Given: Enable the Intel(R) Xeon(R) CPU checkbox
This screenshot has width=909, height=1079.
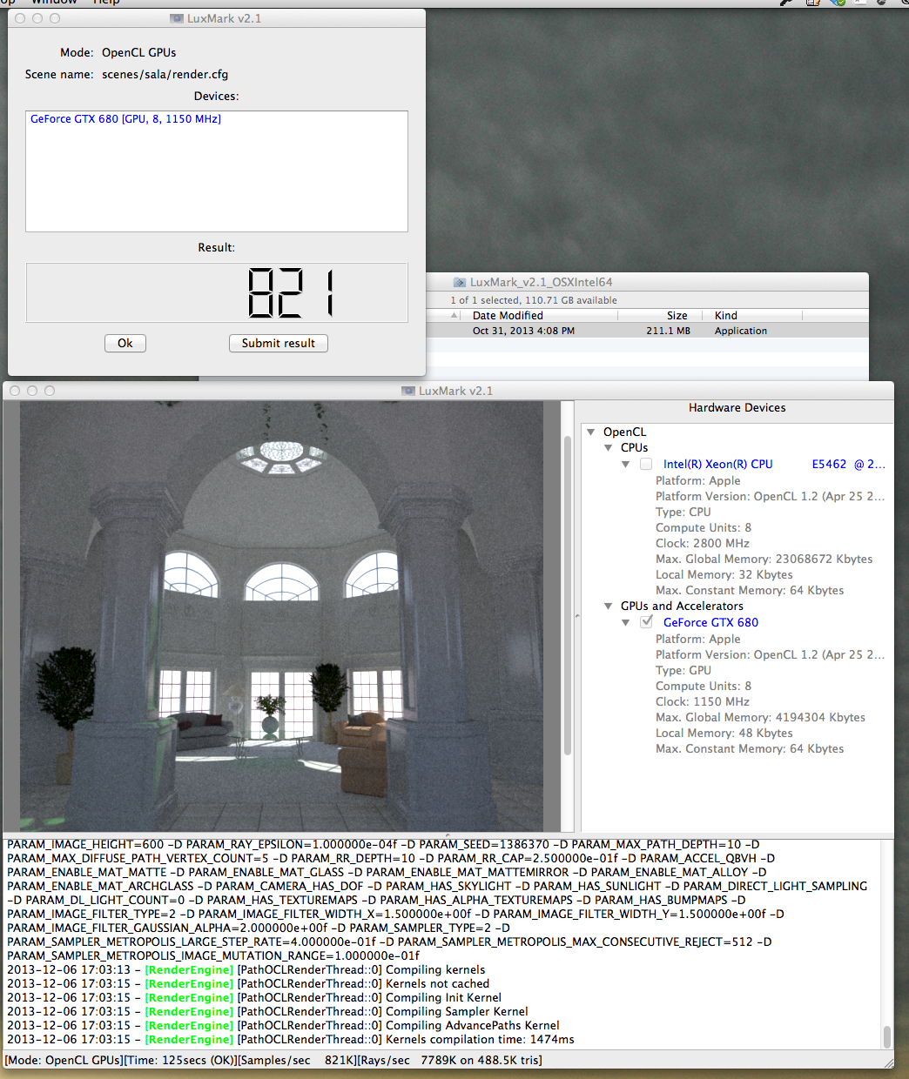Looking at the screenshot, I should [646, 464].
